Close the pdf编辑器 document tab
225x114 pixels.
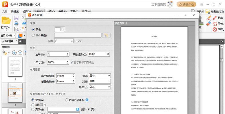(x=17, y=41)
